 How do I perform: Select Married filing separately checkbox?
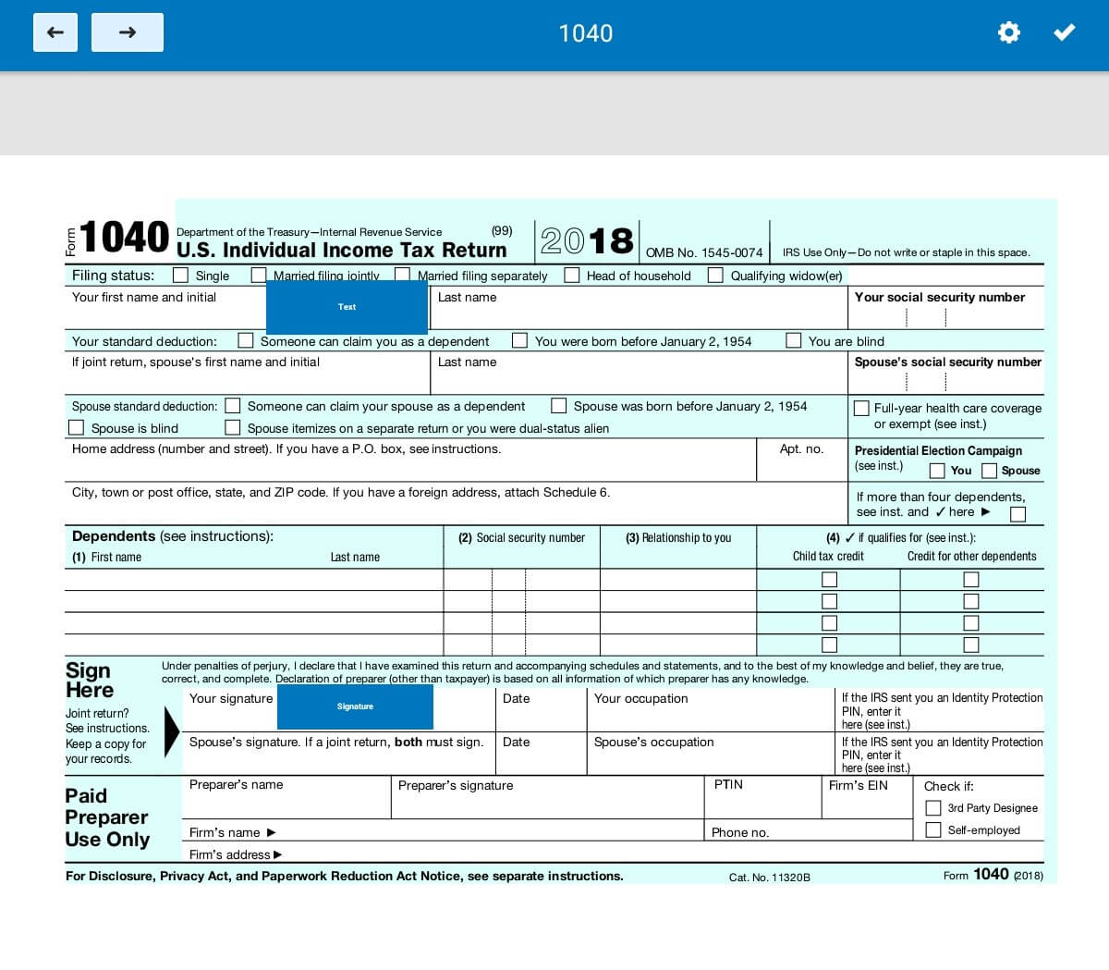point(403,275)
